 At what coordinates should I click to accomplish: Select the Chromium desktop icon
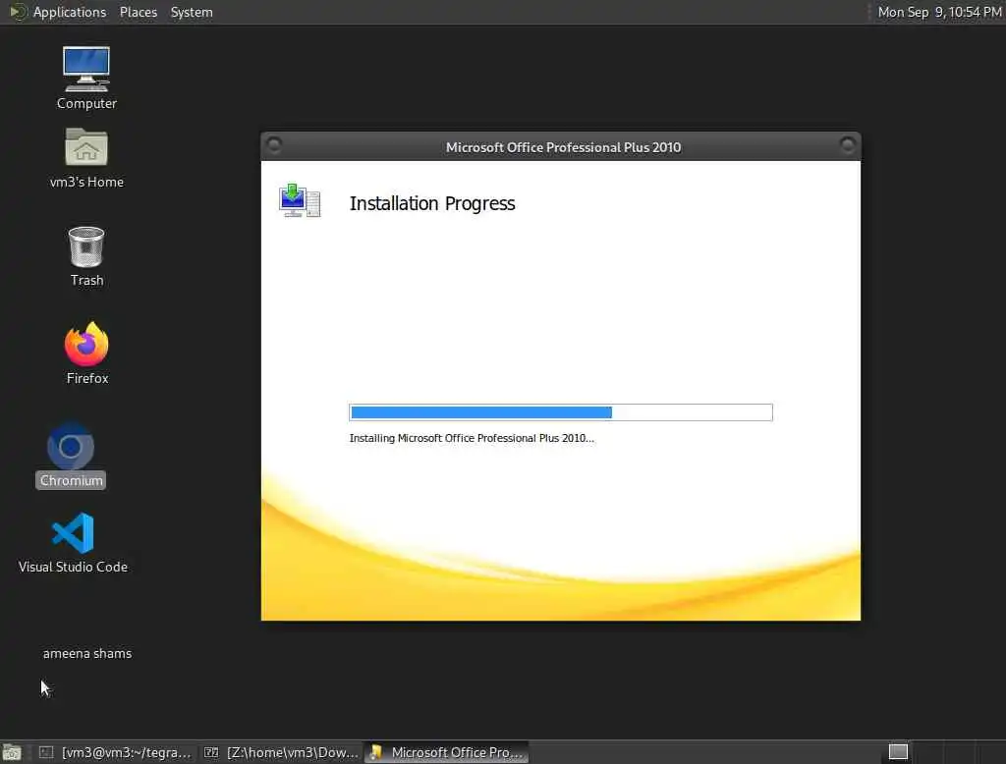pyautogui.click(x=71, y=456)
